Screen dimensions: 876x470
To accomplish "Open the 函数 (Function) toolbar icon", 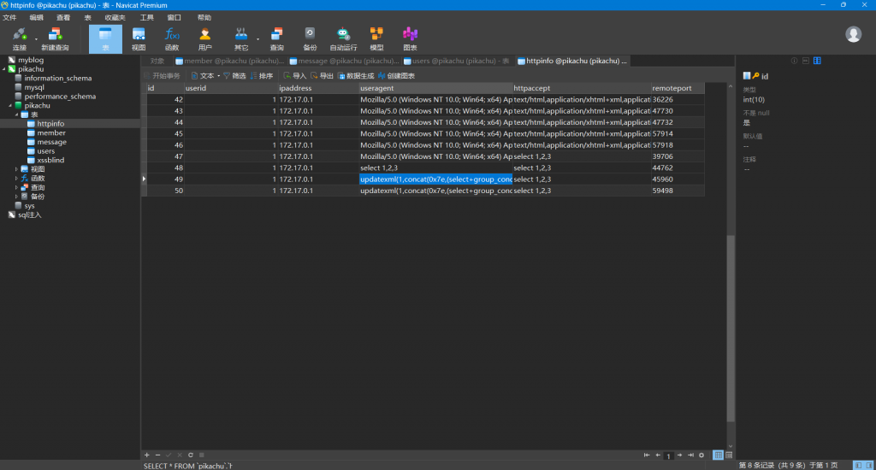I will pyautogui.click(x=172, y=38).
